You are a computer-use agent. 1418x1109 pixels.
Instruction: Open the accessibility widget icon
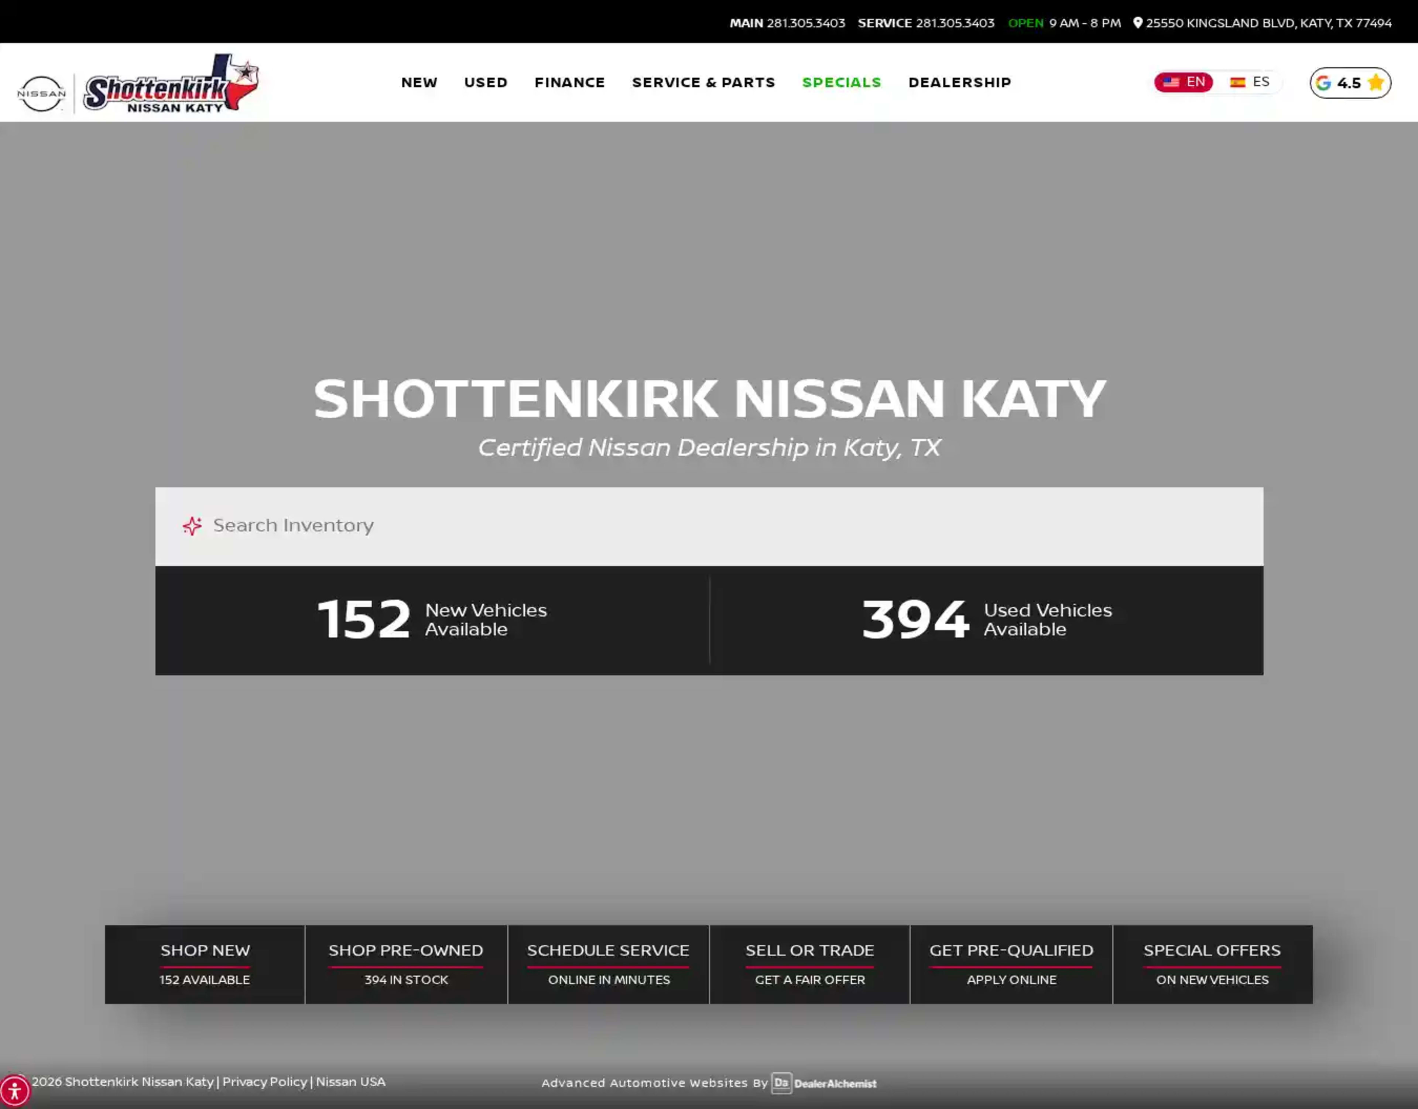point(14,1091)
